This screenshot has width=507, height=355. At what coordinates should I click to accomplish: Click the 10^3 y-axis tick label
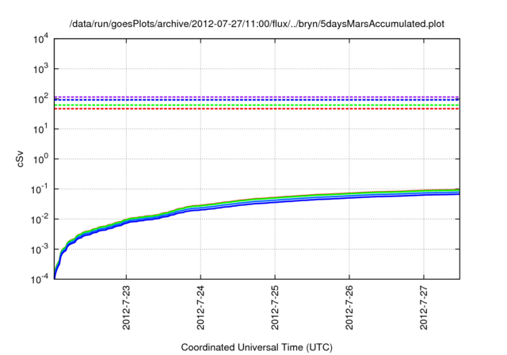tap(40, 69)
